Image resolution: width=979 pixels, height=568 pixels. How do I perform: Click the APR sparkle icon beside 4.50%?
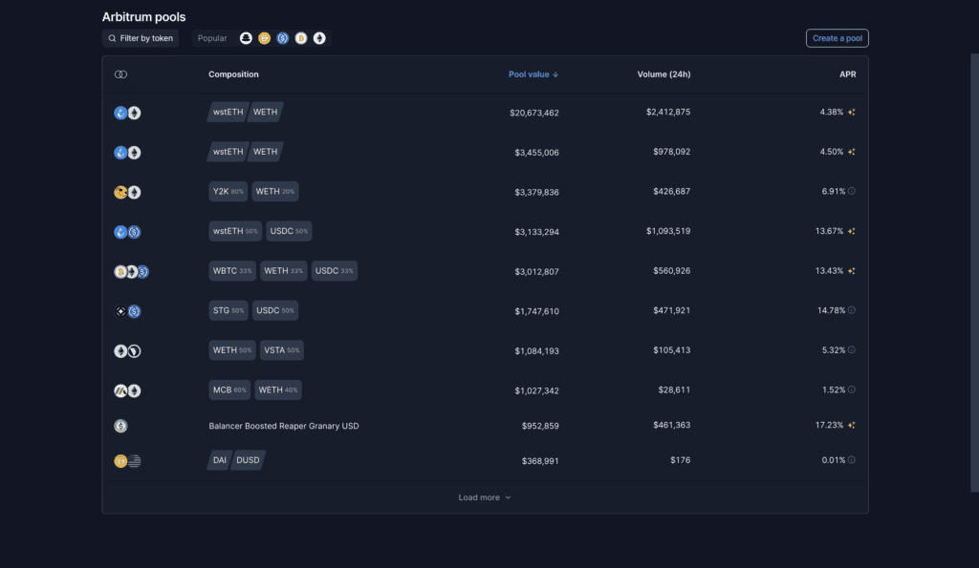coord(851,152)
